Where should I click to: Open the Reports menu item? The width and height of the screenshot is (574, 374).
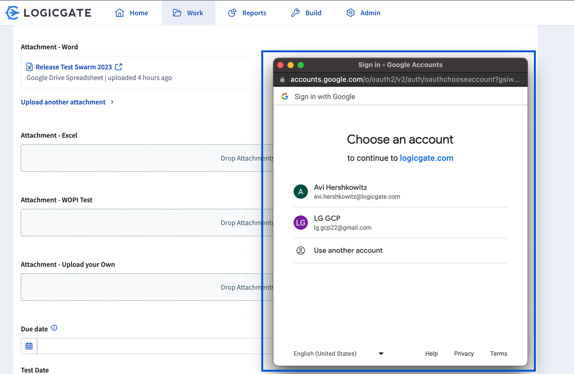pos(247,13)
